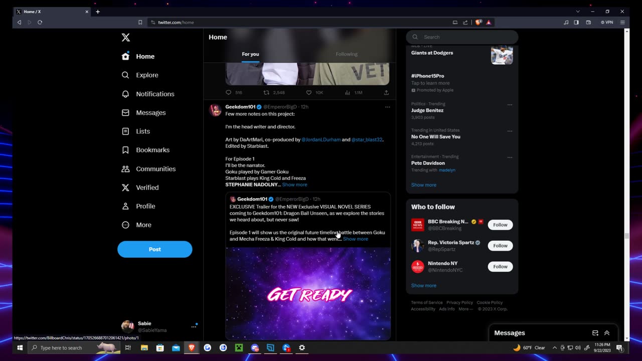Show more of quoted trailer post
Viewport: 642px width, 361px height.
pyautogui.click(x=356, y=239)
